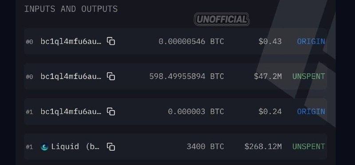The image size is (355, 165).
Task: Click the UNOFFICIAL watermark badge
Action: point(221,19)
